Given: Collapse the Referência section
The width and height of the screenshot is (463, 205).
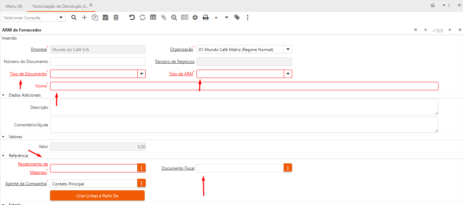Looking at the screenshot, I should (x=4, y=156).
